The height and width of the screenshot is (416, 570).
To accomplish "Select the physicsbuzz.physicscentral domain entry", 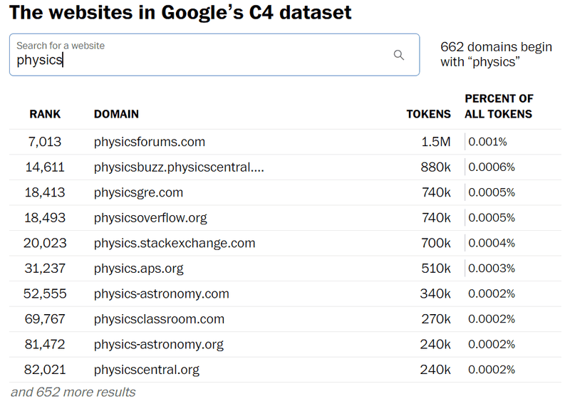I will (179, 167).
